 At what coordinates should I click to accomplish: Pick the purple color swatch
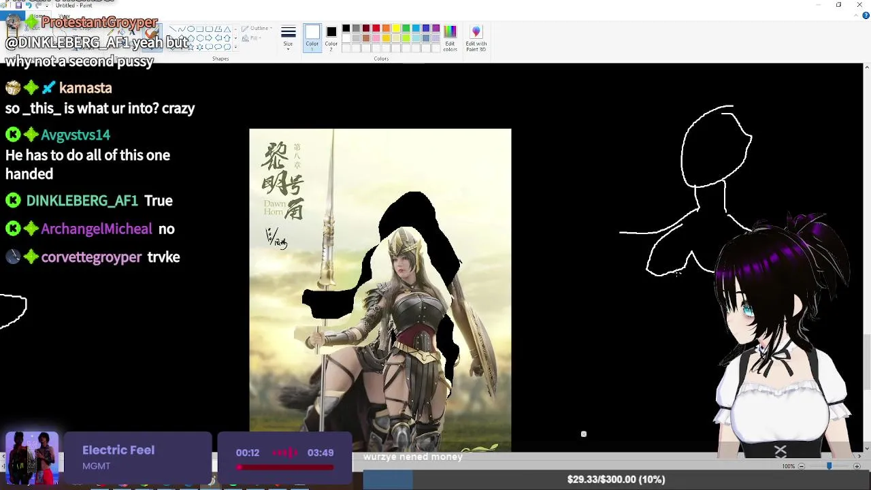tap(435, 28)
